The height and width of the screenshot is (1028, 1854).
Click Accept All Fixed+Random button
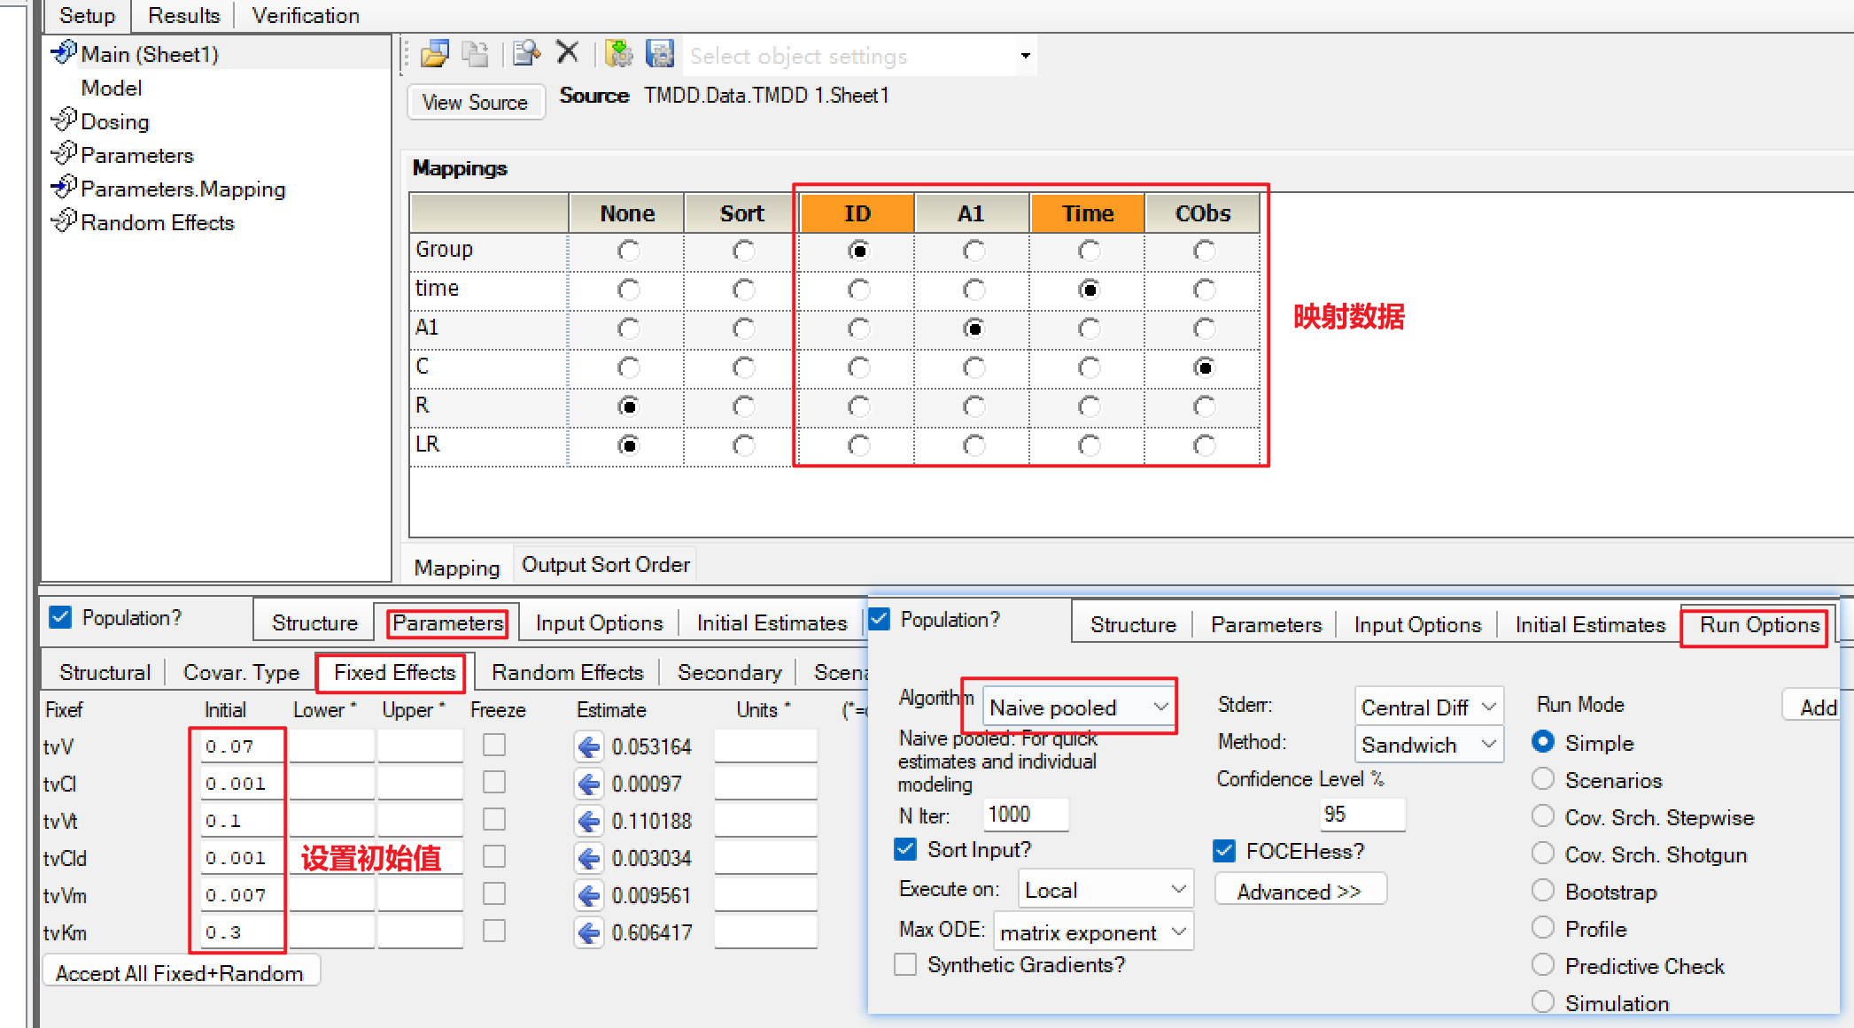coord(180,972)
